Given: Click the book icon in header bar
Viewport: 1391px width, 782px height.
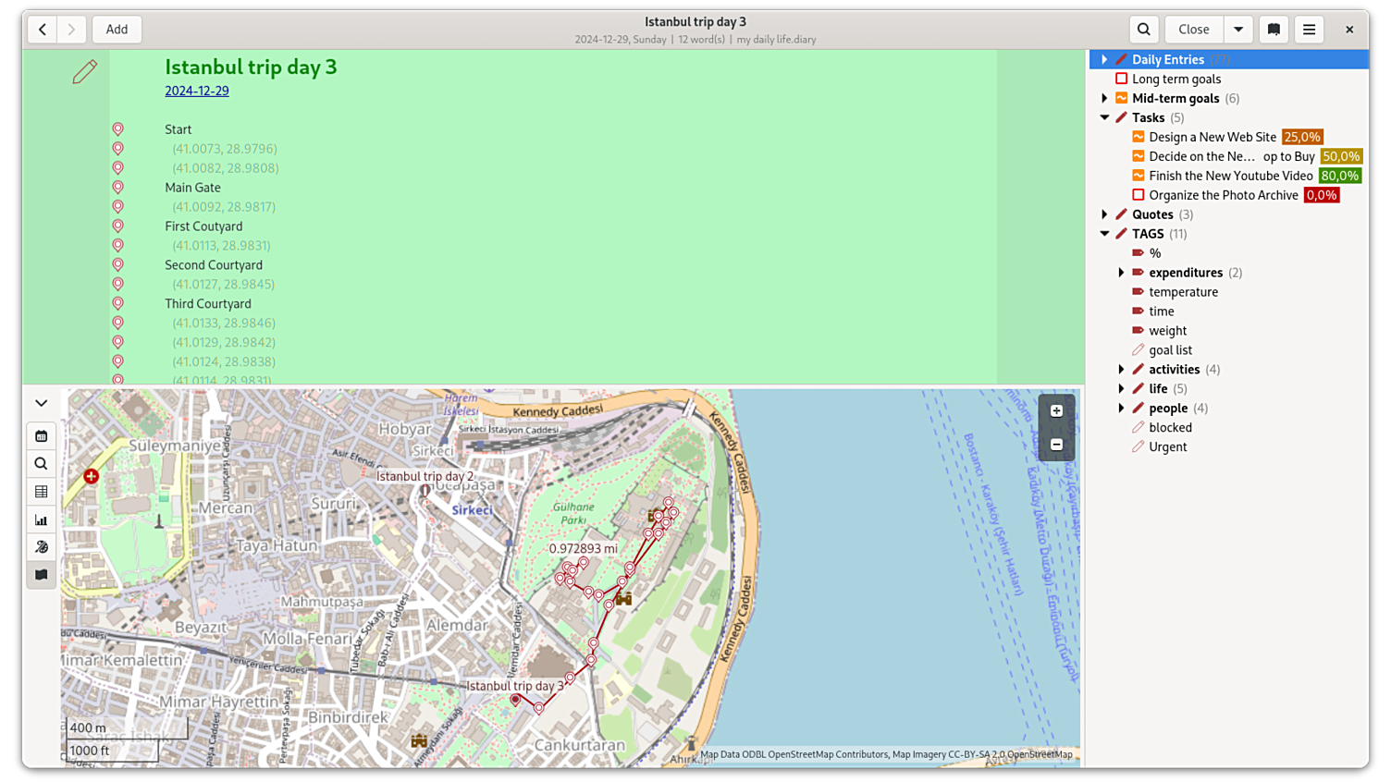Looking at the screenshot, I should pyautogui.click(x=1274, y=30).
